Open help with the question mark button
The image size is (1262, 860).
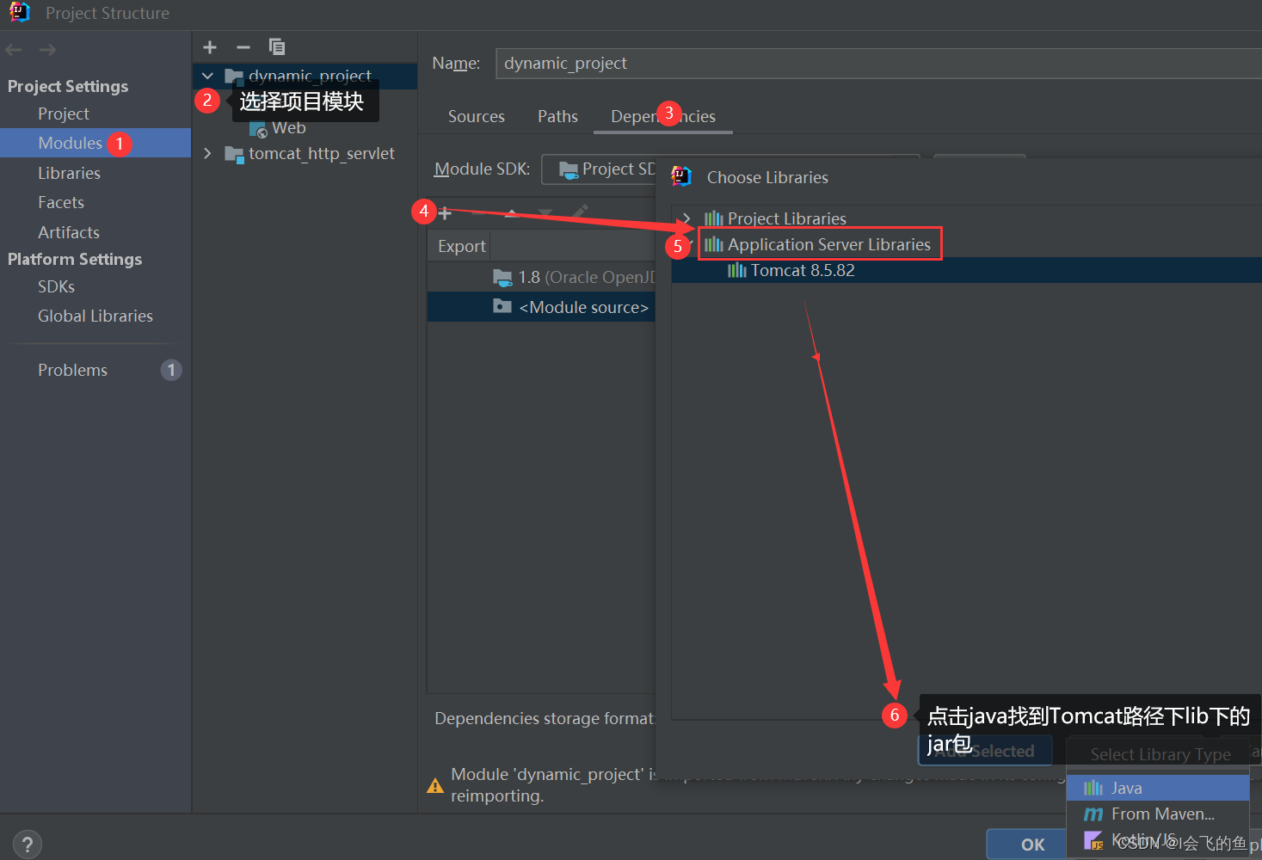click(28, 845)
